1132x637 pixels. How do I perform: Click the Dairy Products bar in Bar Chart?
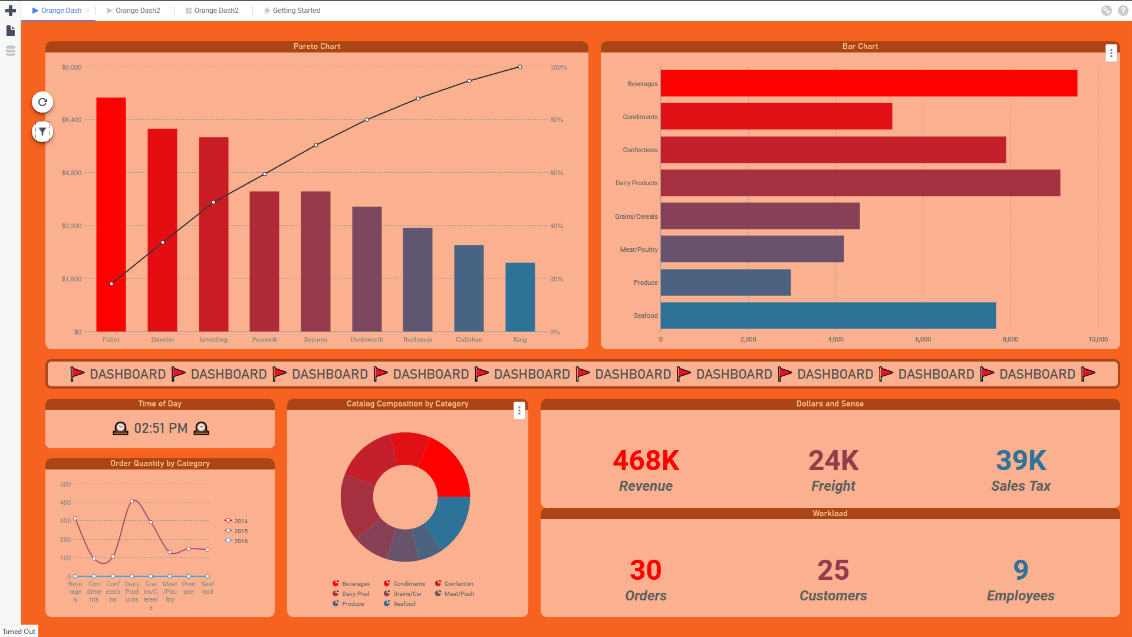click(x=855, y=182)
